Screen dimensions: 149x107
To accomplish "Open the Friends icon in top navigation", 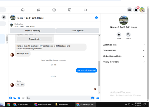I will coord(38,10).
